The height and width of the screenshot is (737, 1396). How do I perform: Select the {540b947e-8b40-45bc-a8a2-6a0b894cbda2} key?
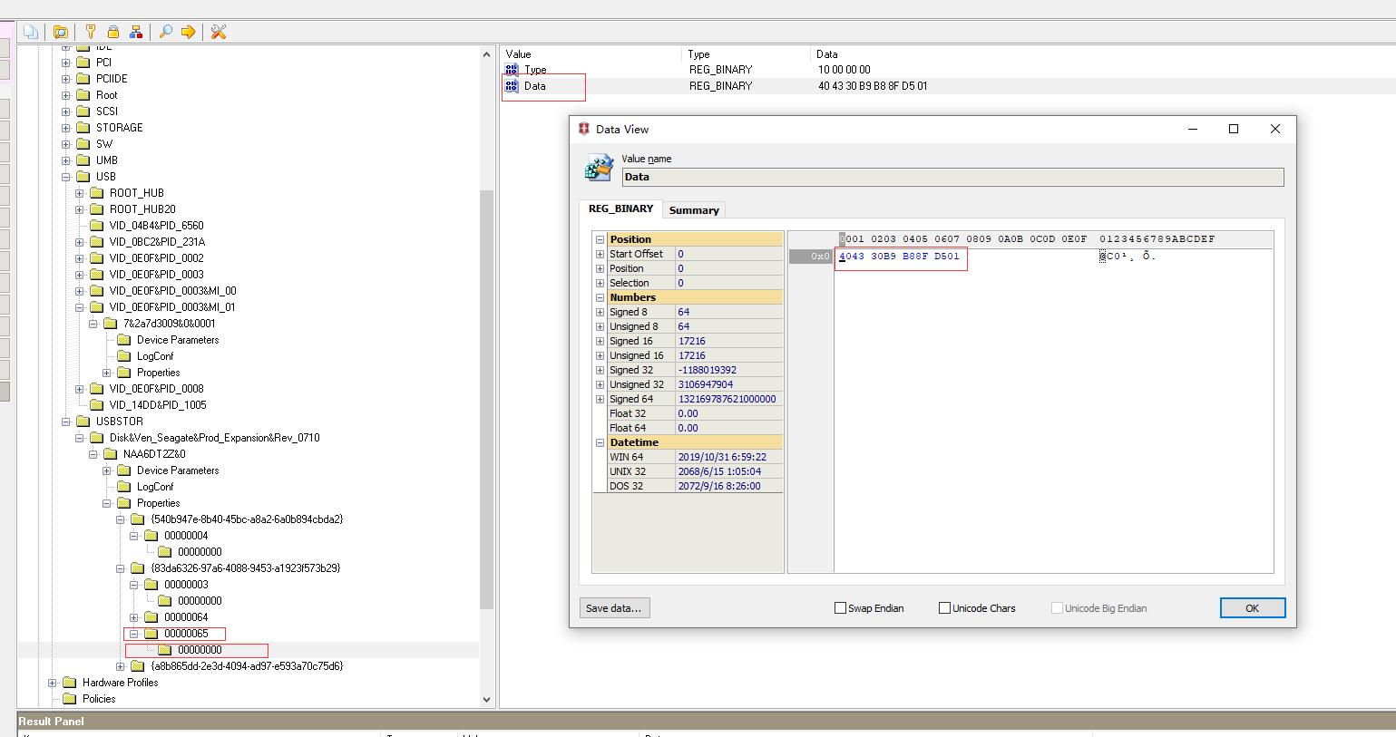tap(247, 519)
